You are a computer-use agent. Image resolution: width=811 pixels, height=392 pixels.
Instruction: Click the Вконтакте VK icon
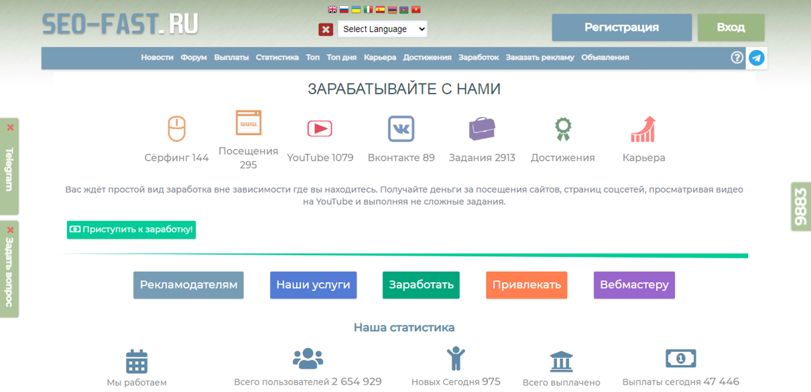pos(401,128)
